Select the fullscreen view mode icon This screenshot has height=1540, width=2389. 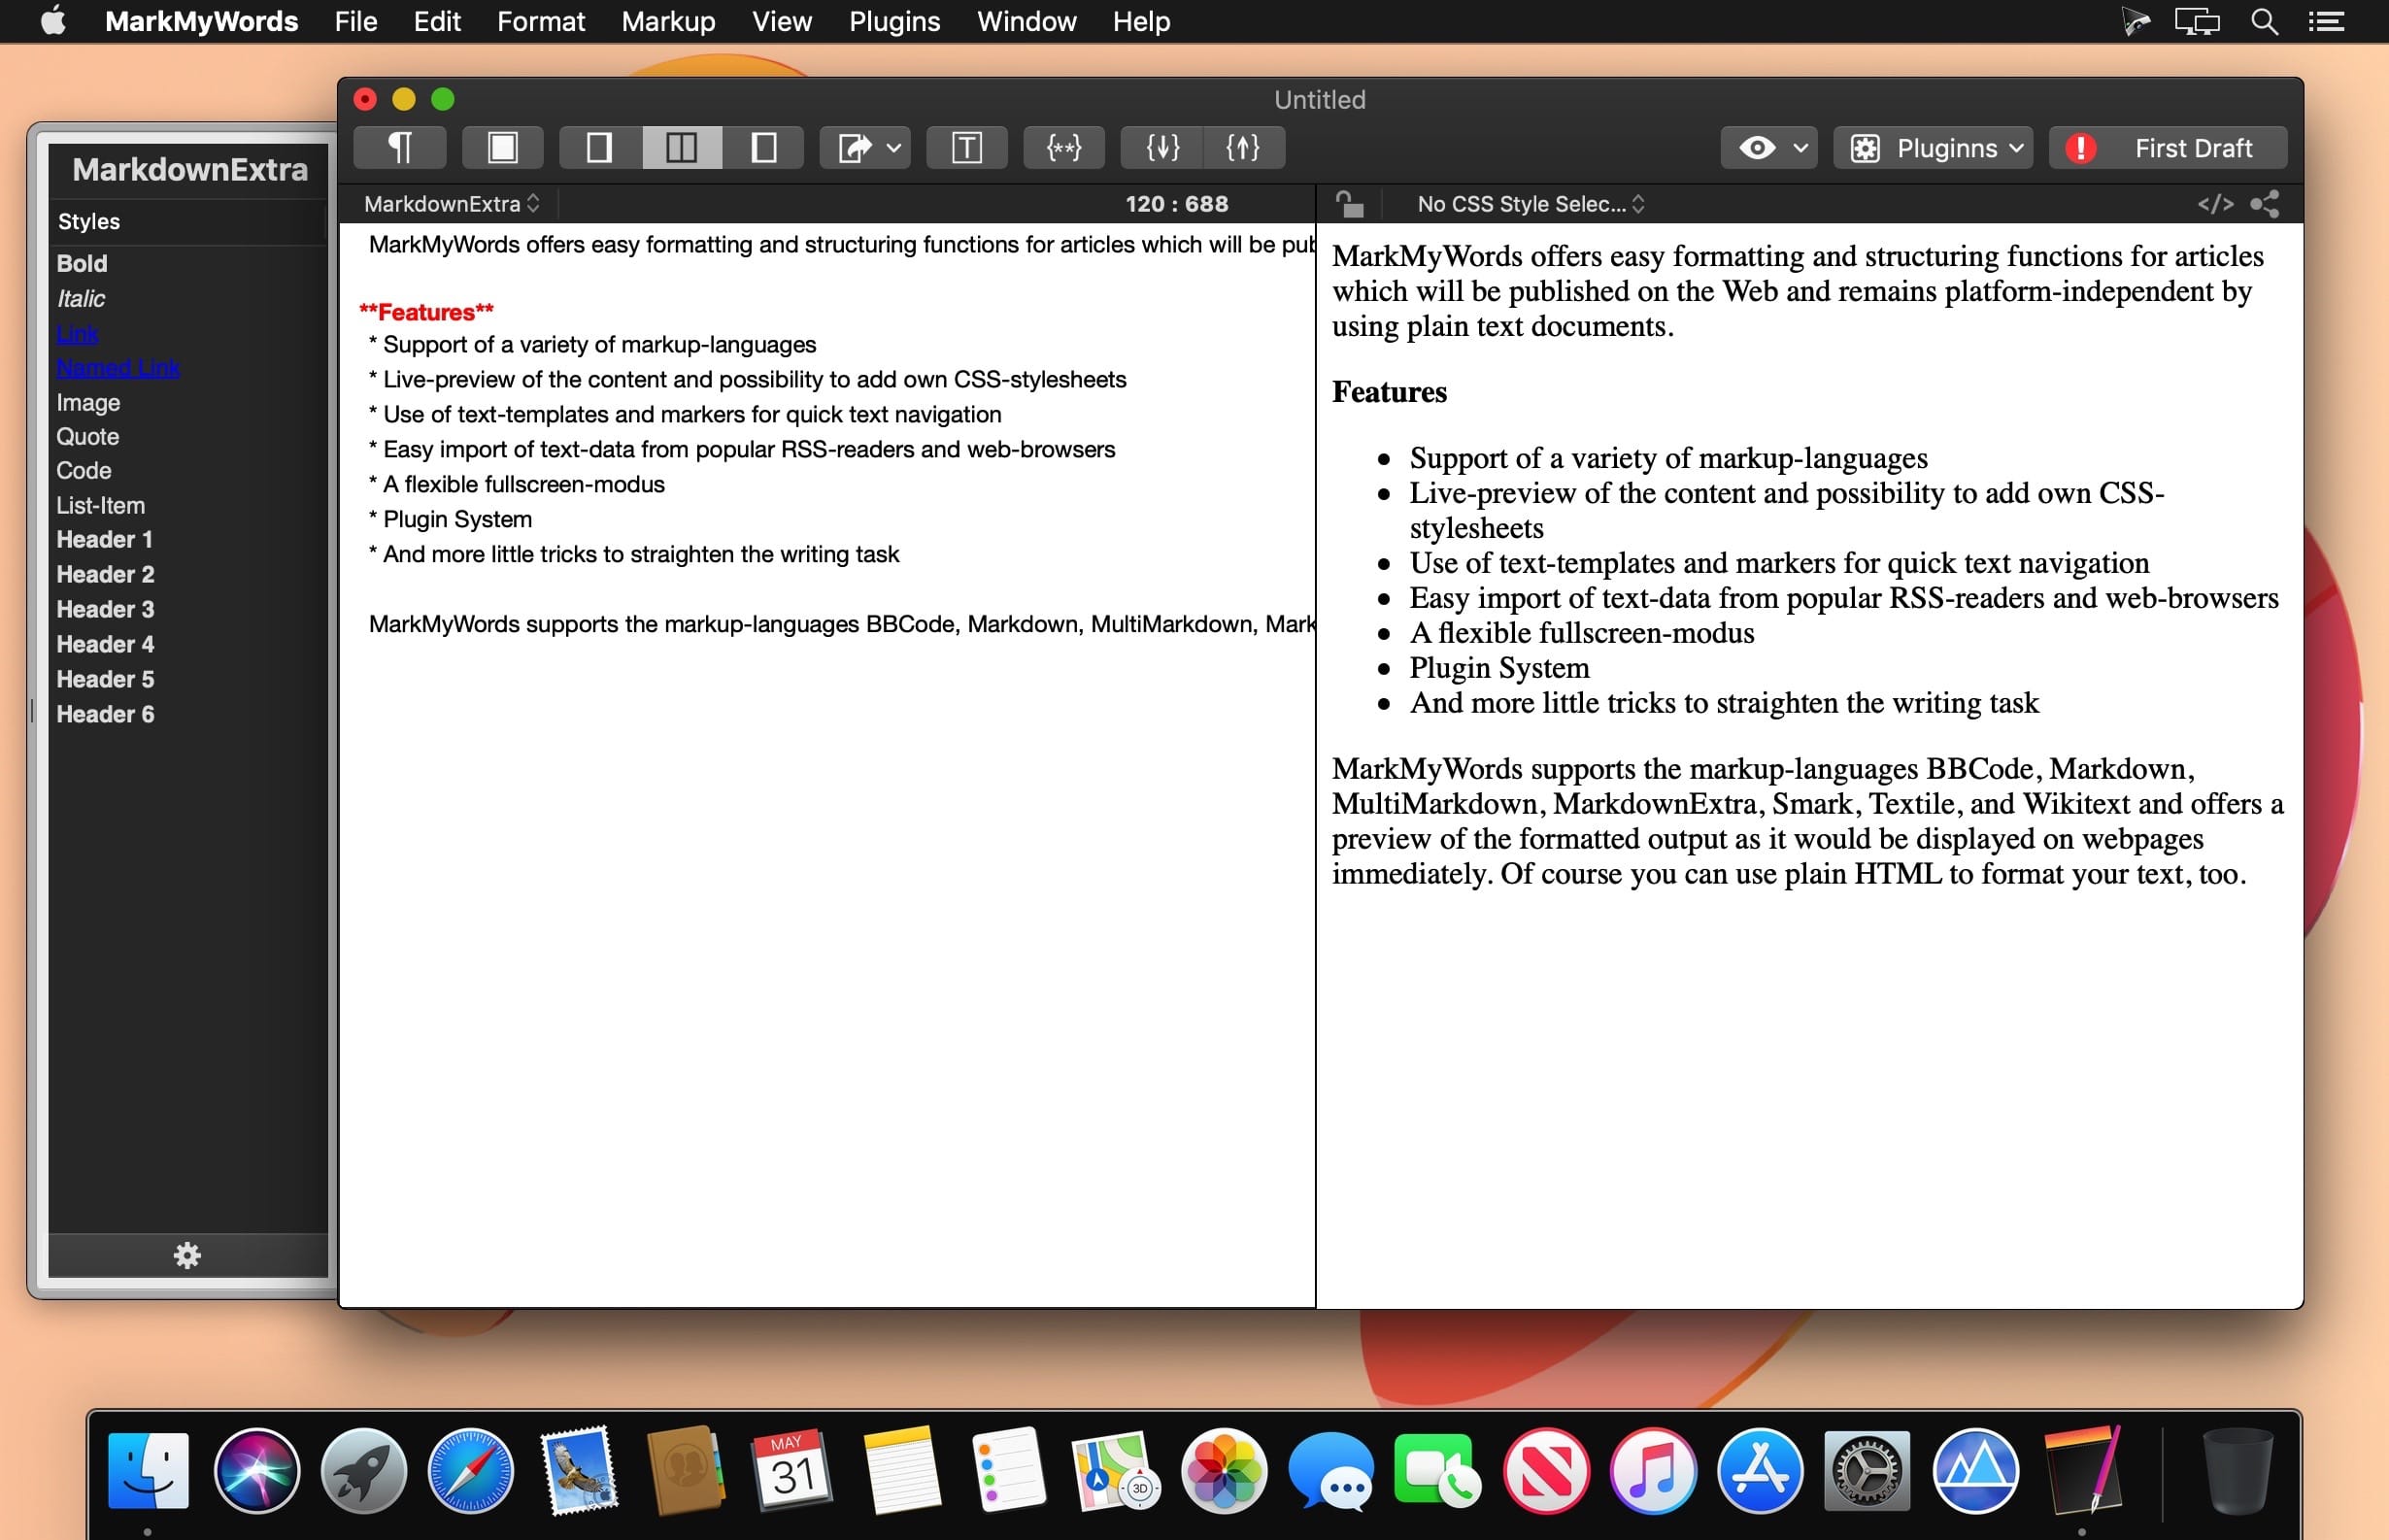502,148
